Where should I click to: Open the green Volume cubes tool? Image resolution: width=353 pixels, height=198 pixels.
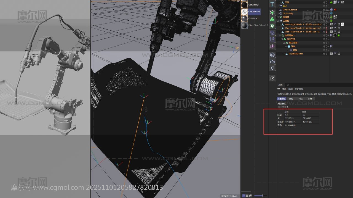272,19
